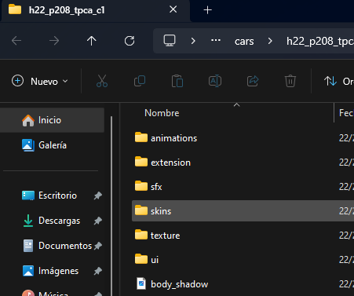Open Descargas quick access folder
This screenshot has width=354, height=296.
59,221
